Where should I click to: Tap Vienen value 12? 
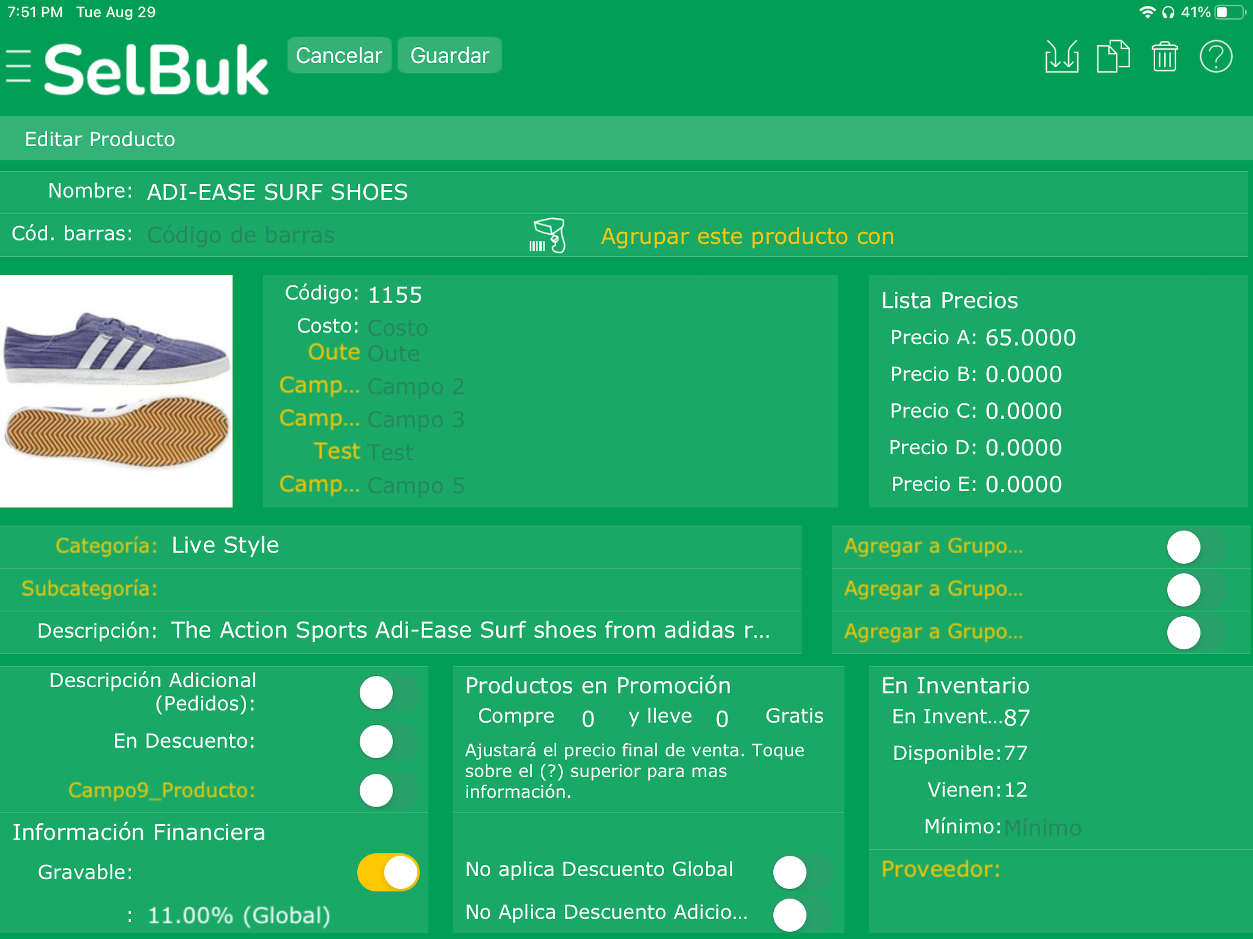(x=1016, y=790)
